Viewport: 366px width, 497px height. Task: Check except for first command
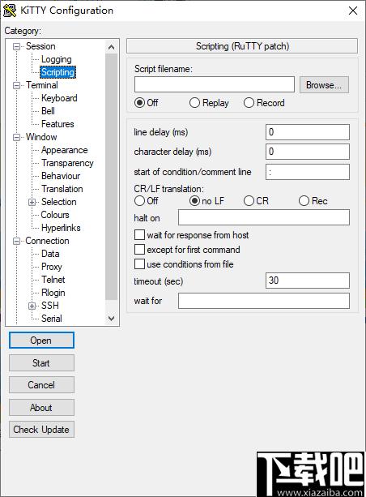(x=139, y=250)
